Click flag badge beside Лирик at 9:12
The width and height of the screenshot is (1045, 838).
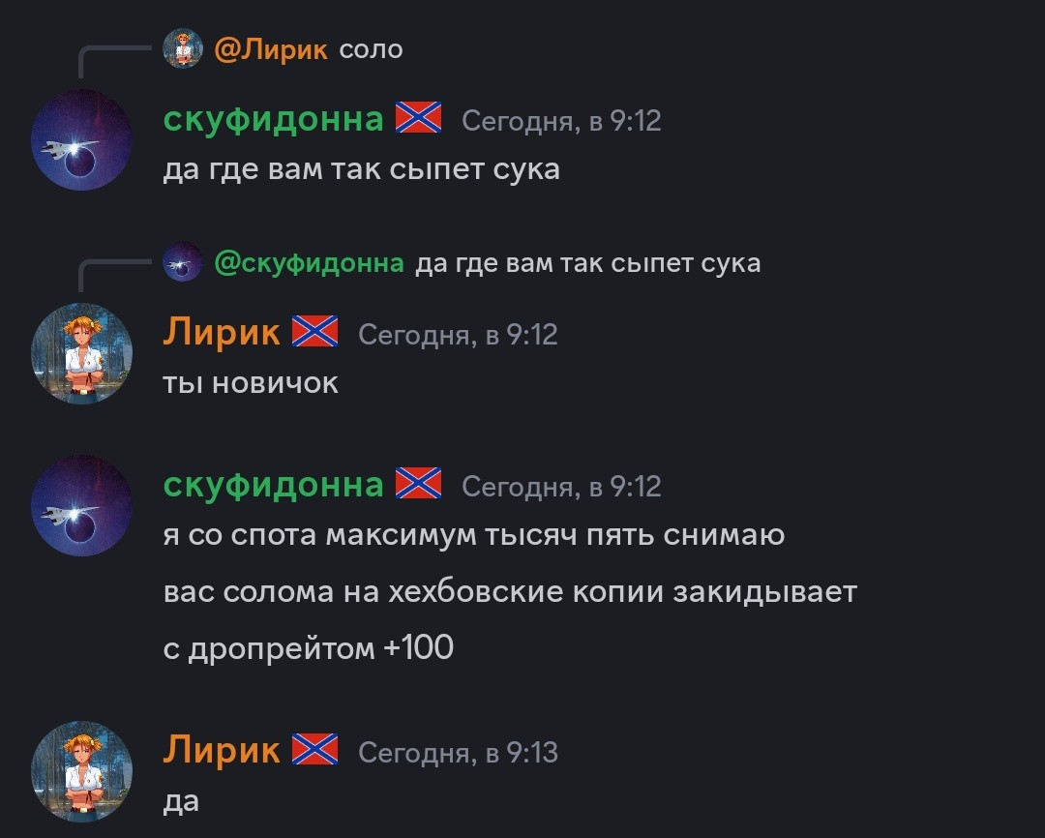click(x=314, y=331)
